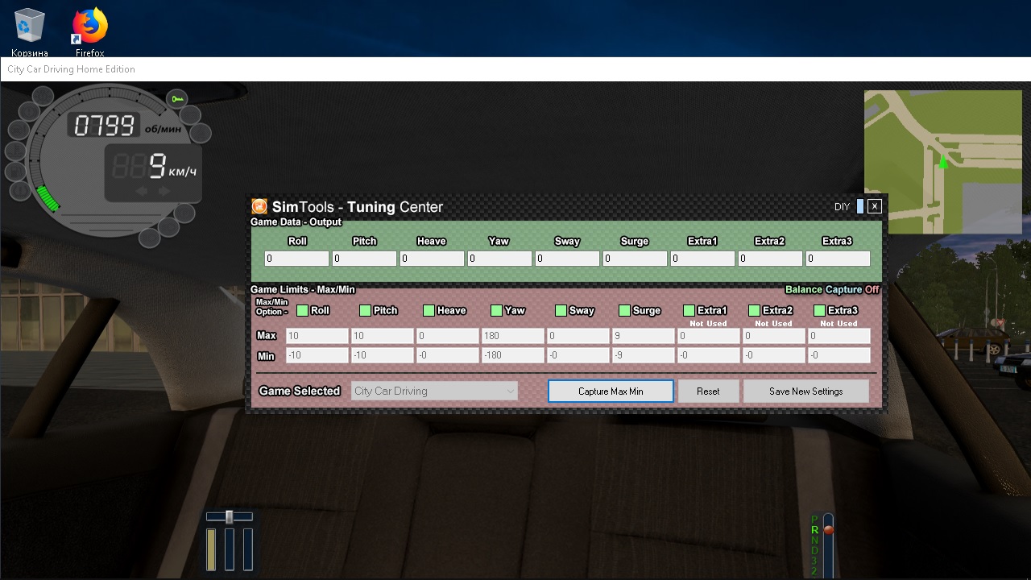The image size is (1031, 580).
Task: Click the yellow pedal level bar
Action: point(212,549)
